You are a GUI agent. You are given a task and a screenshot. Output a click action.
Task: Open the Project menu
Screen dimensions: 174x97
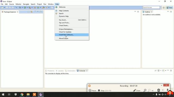[x=39, y=4]
